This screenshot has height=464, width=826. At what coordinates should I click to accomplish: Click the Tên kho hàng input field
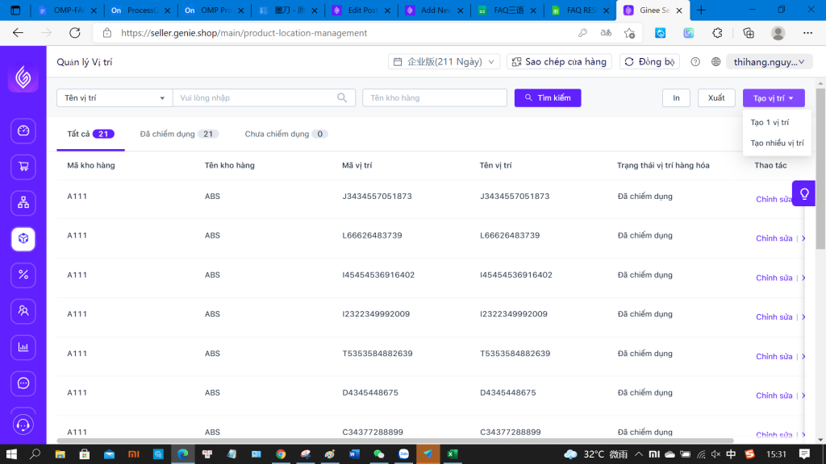(435, 97)
